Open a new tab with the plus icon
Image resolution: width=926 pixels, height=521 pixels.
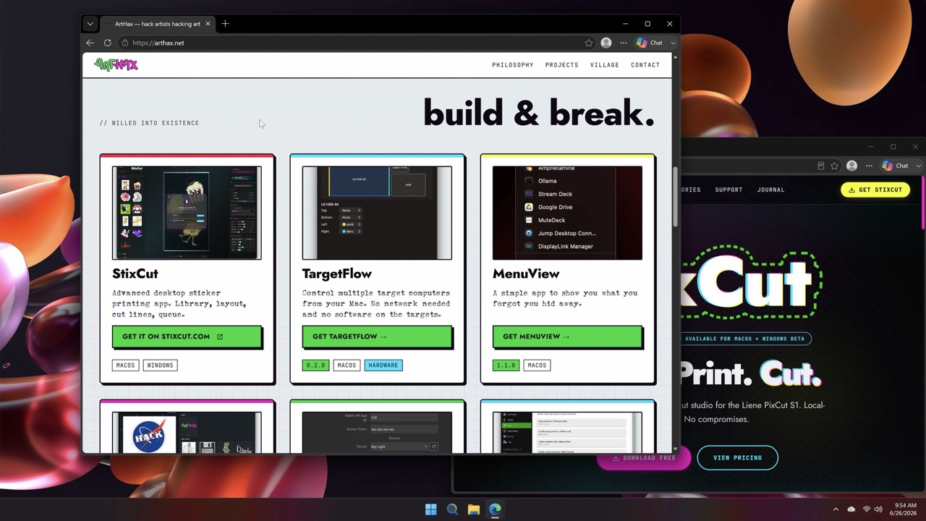click(225, 24)
